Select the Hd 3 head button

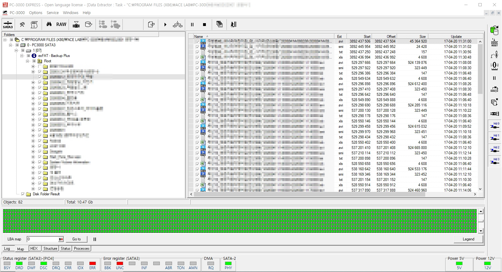[494, 161]
